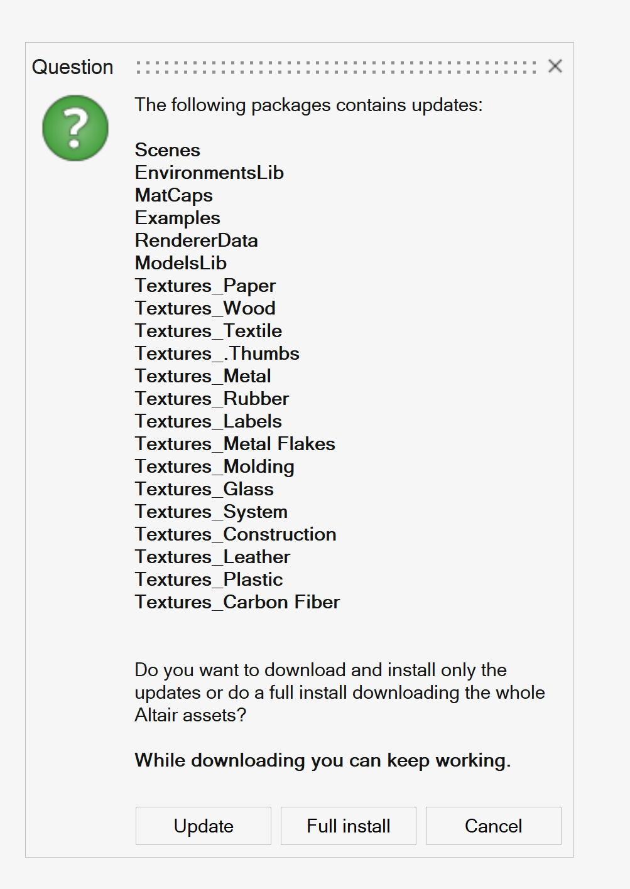
Task: Click the Full install button
Action: click(347, 826)
